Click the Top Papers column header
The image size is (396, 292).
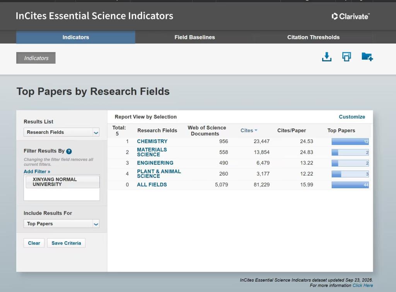[x=341, y=130]
